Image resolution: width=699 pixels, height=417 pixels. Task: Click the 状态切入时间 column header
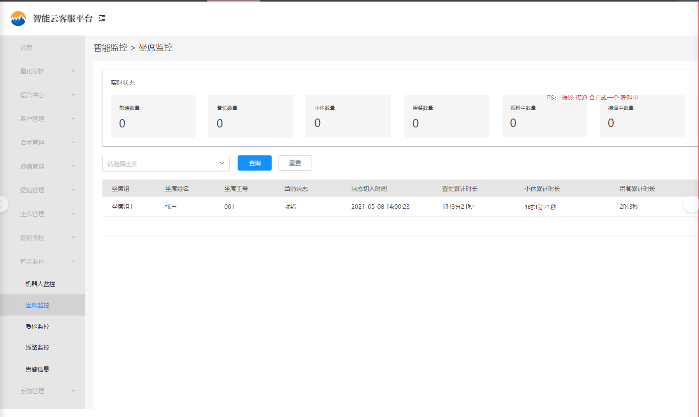369,189
